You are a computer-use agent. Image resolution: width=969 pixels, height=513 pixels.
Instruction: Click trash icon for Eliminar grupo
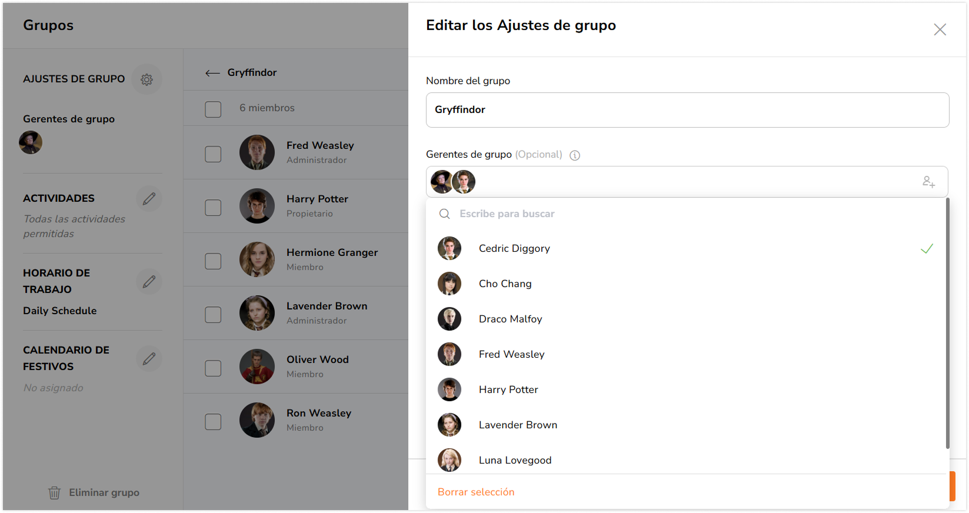point(54,493)
